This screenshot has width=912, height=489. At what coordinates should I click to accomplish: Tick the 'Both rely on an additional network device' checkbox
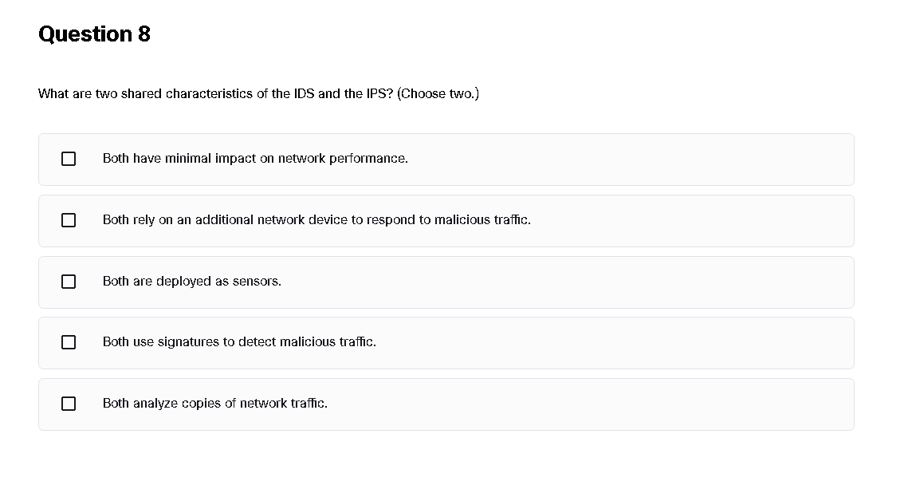click(x=69, y=220)
